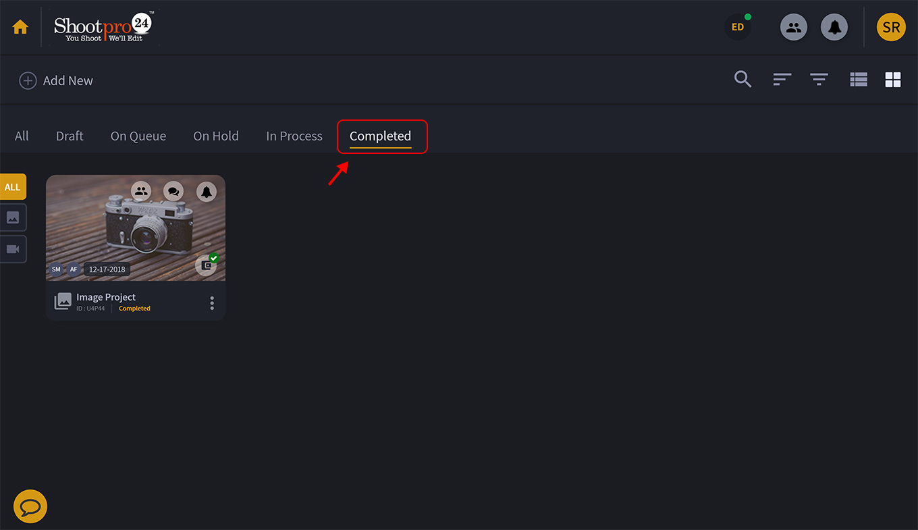The width and height of the screenshot is (918, 530).
Task: Open the Image Project thumbnail
Action: 135,228
